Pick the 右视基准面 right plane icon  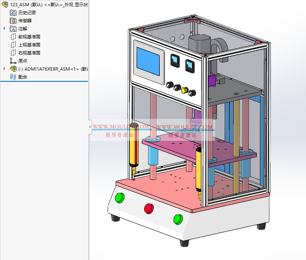click(x=13, y=53)
